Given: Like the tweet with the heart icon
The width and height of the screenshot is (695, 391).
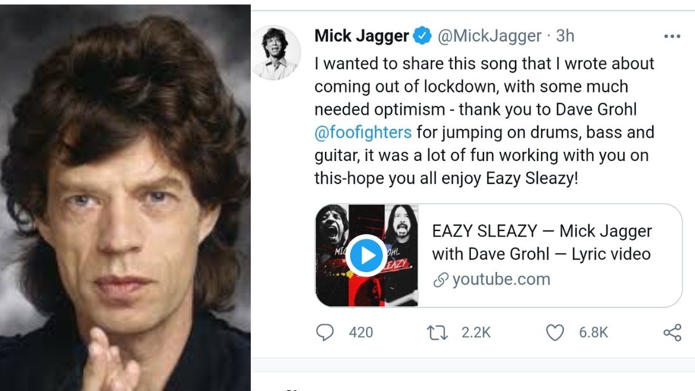Looking at the screenshot, I should pos(555,332).
